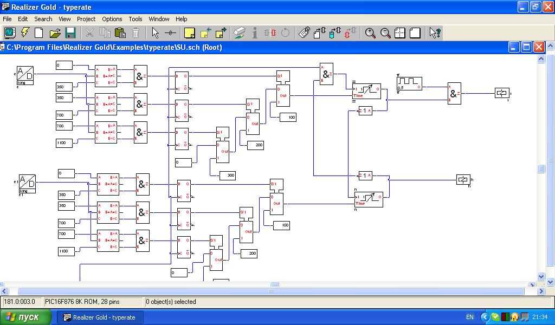This screenshot has height=325, width=555.
Task: Expand hidden tray icons with the arrow
Action: [x=485, y=317]
